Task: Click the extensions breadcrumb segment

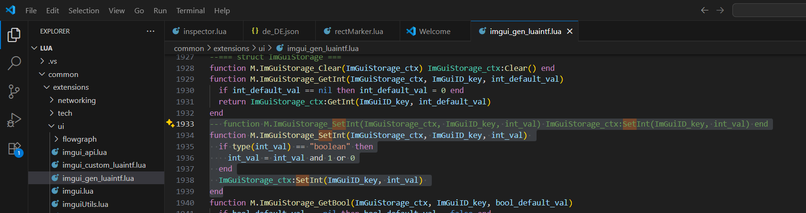Action: pyautogui.click(x=231, y=48)
